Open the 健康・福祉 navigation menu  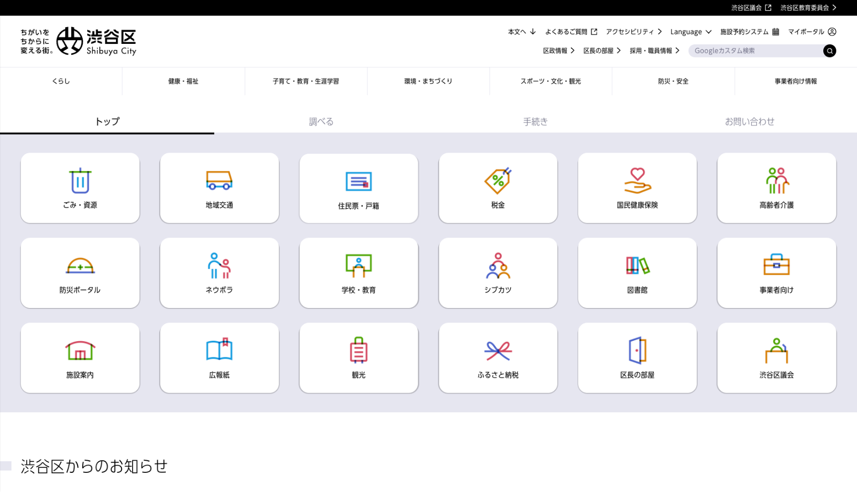[183, 81]
